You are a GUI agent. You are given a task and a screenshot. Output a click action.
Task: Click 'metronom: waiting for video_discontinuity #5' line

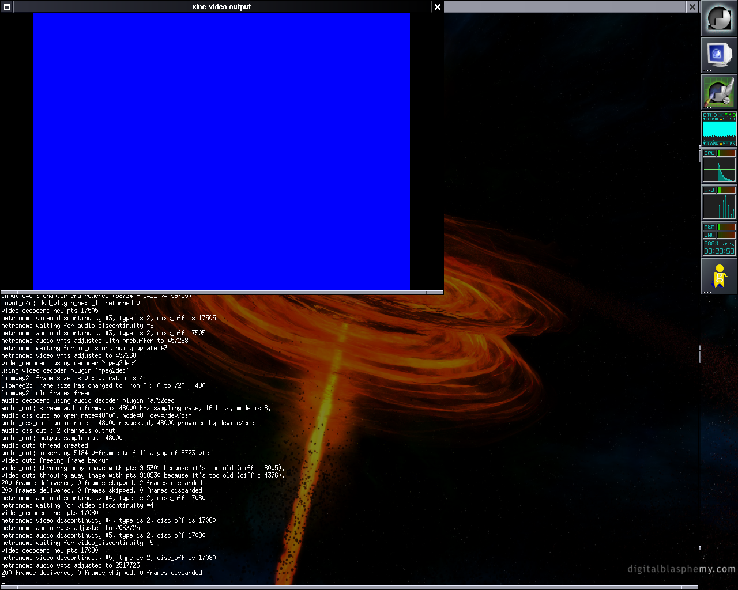[x=78, y=543]
